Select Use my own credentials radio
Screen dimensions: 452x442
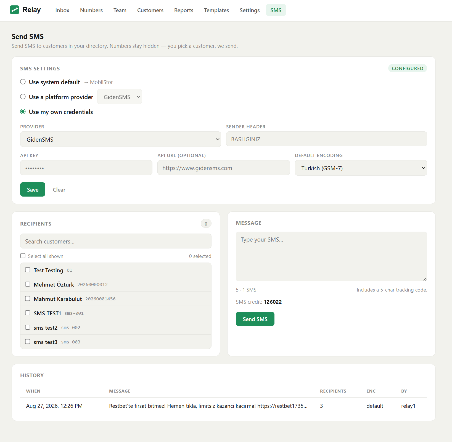click(x=23, y=112)
